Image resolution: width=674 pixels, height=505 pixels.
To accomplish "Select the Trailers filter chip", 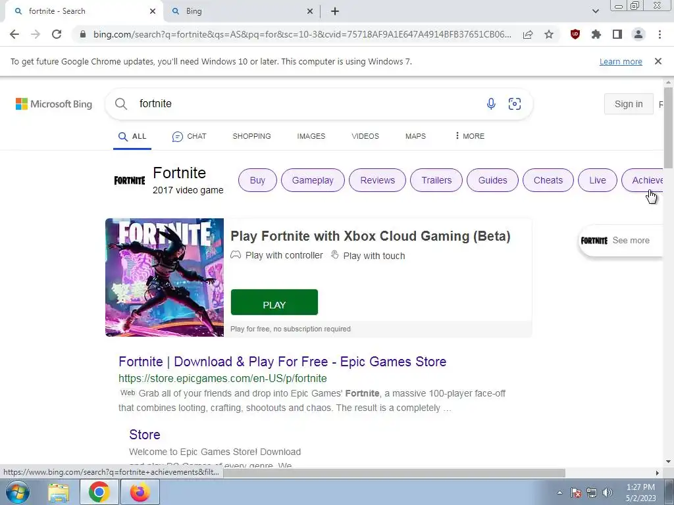I will pos(436,180).
